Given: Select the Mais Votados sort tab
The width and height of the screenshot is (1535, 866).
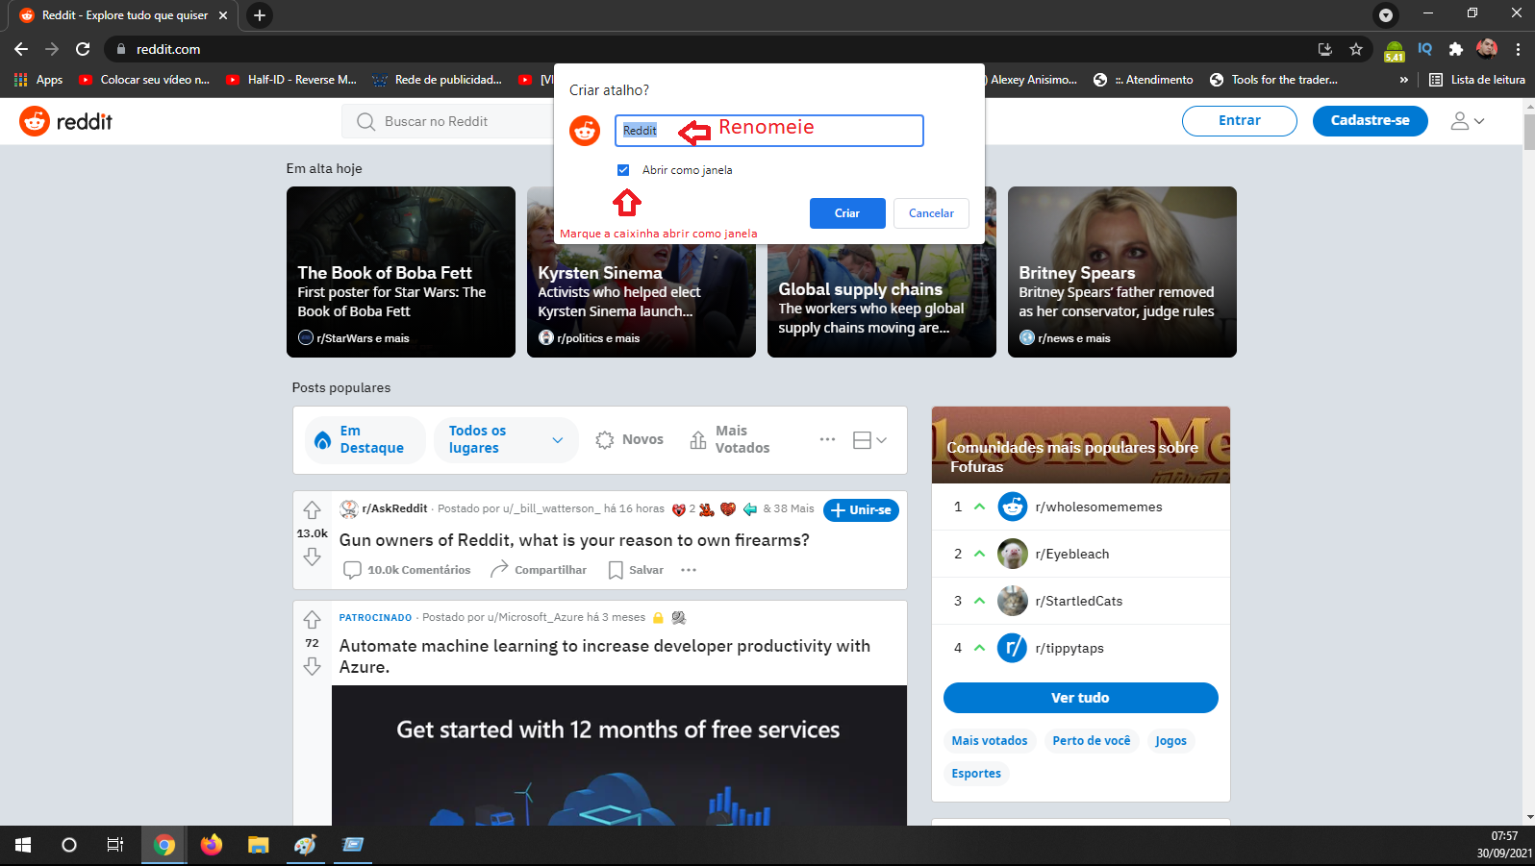Looking at the screenshot, I should pyautogui.click(x=730, y=439).
